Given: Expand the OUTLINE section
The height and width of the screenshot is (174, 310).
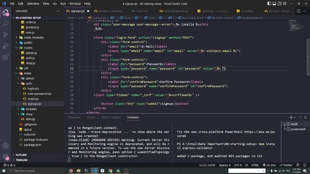Looking at the screenshot, I should point(21,155).
